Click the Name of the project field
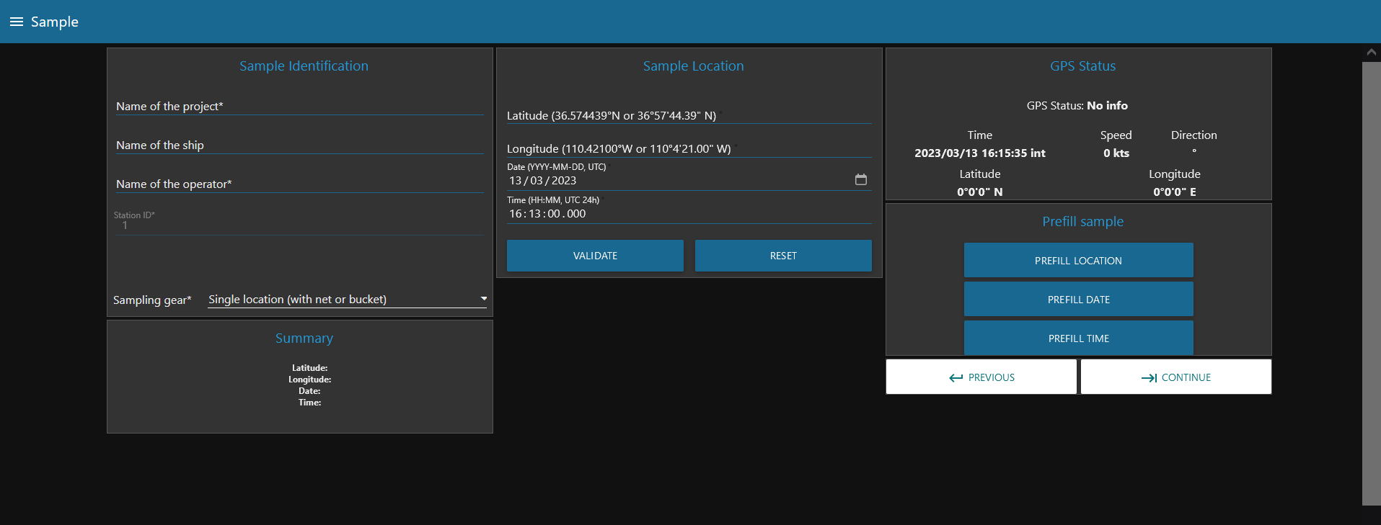 tap(300, 106)
